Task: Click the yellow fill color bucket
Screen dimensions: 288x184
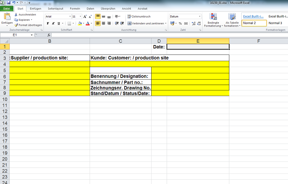Action: tap(80, 23)
